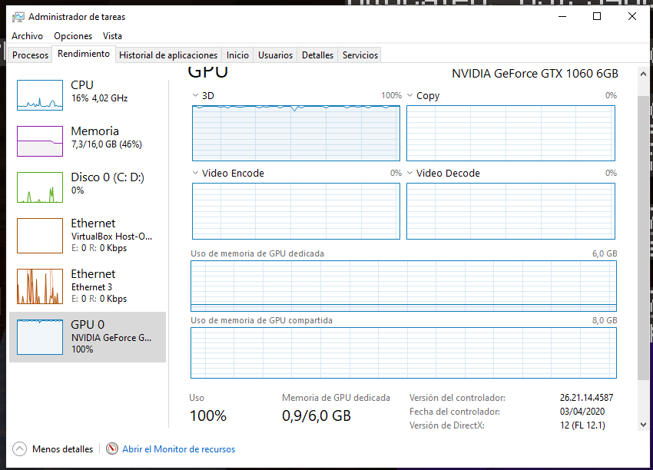Screen dimensions: 653x470
Task: Select the Ethernet 3 mini graph
Action: [40, 286]
